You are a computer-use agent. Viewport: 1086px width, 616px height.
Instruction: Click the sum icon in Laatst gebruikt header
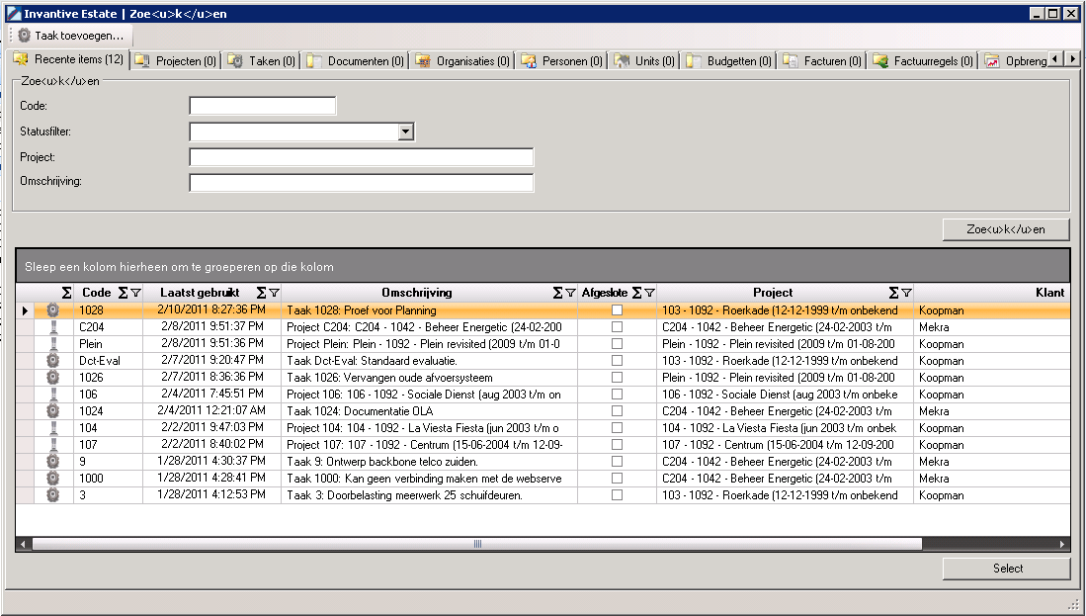click(262, 293)
